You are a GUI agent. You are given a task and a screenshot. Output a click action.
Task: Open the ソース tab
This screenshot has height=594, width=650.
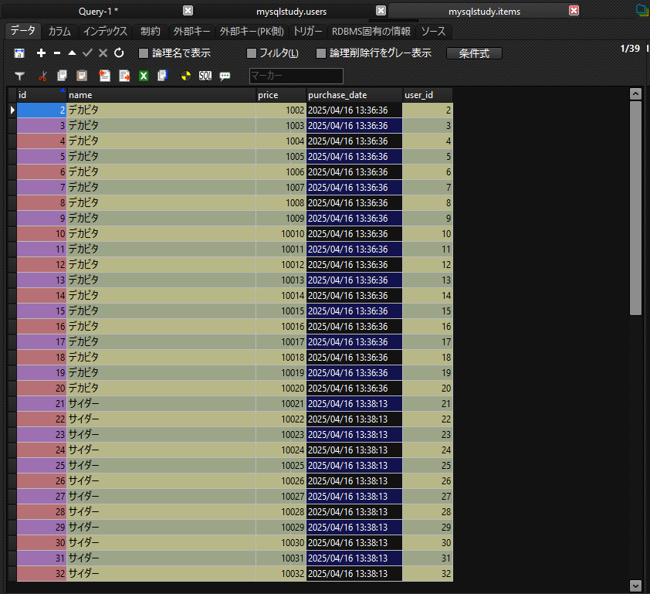433,32
